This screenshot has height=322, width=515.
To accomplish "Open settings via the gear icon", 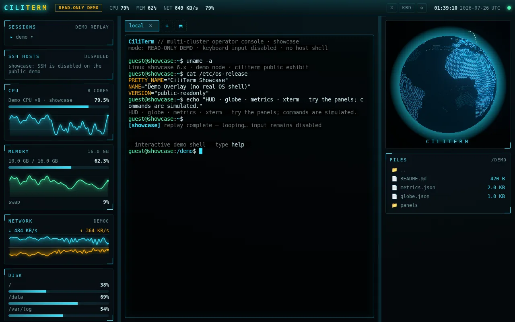I will 422,8.
